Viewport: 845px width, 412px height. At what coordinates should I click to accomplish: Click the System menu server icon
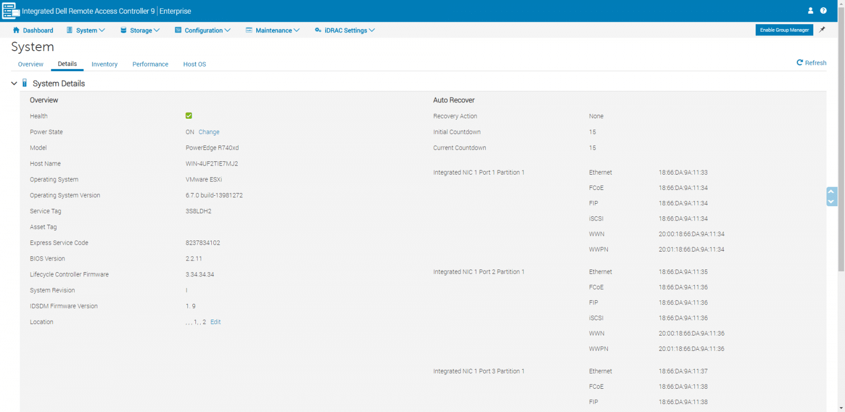click(x=70, y=30)
